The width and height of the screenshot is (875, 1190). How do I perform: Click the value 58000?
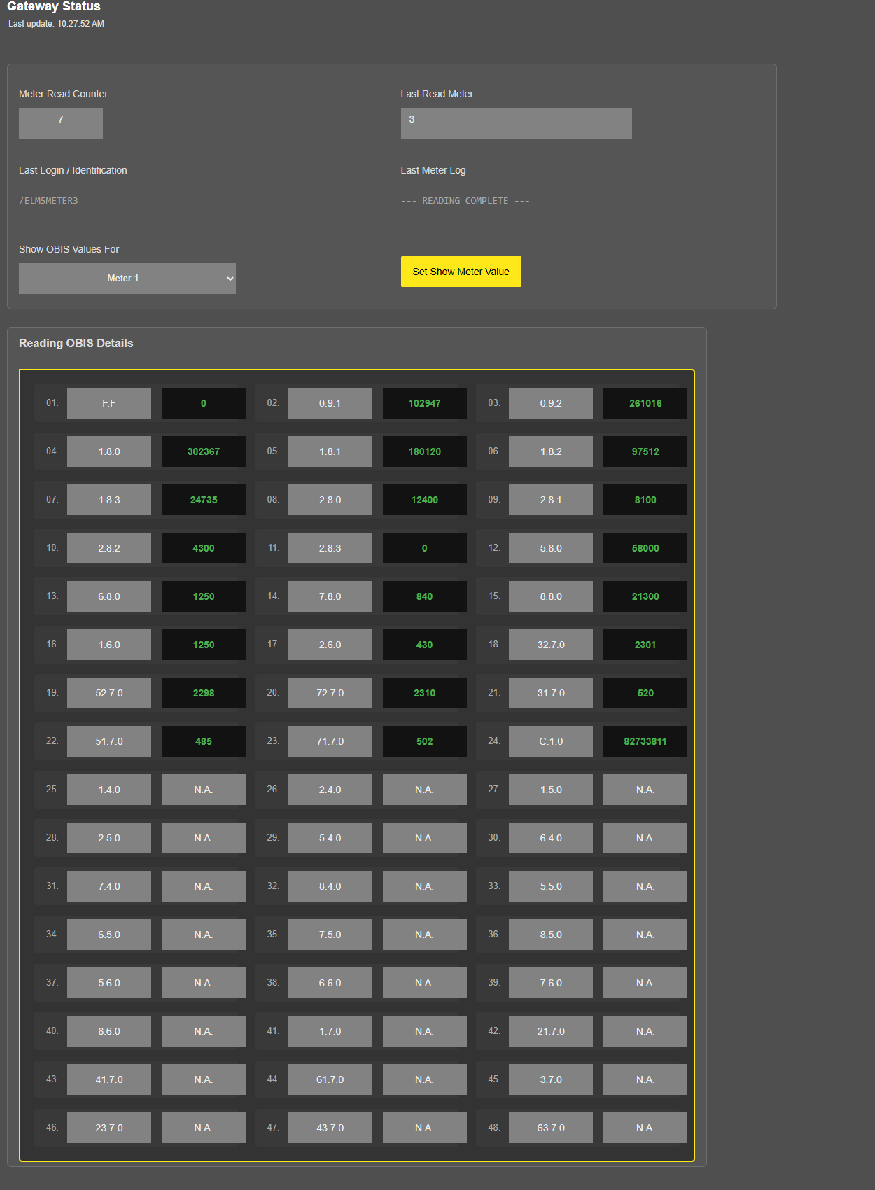[x=645, y=548]
